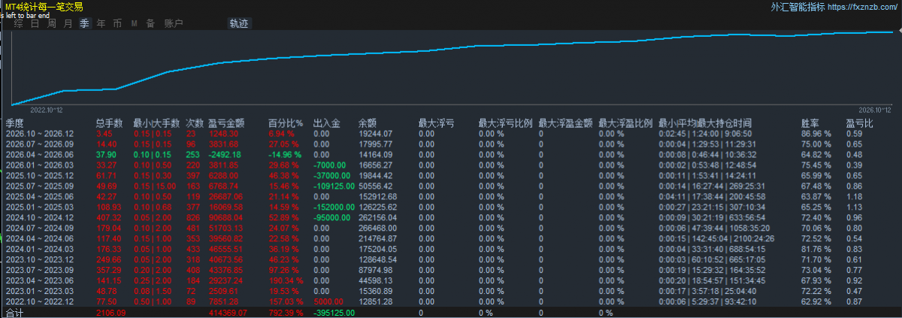Click the 合计 total row label
The height and width of the screenshot is (318, 902).
pyautogui.click(x=14, y=313)
